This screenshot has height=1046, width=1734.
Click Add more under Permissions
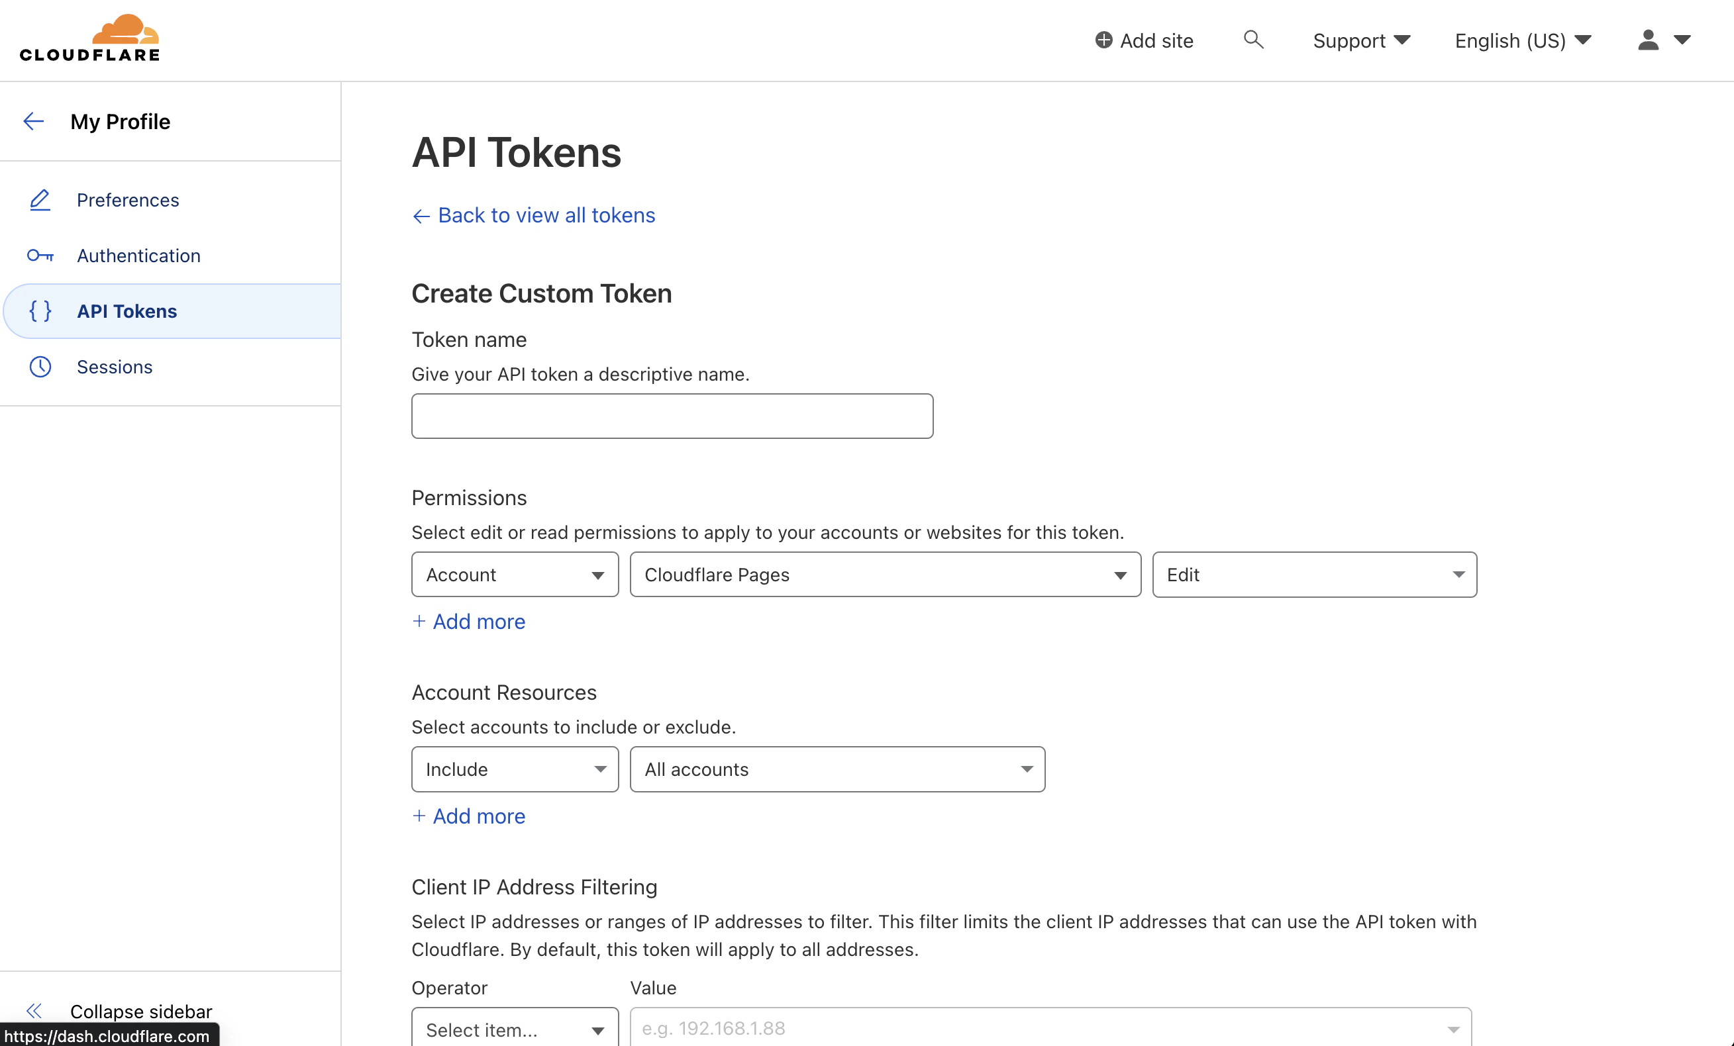[x=478, y=621]
